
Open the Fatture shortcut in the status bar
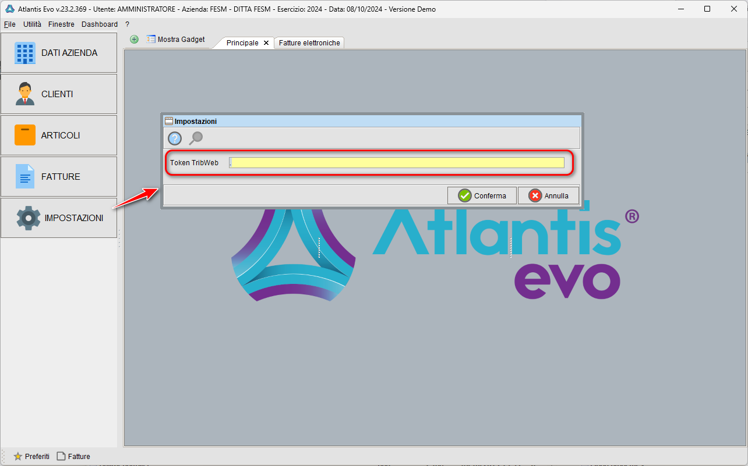coord(73,456)
